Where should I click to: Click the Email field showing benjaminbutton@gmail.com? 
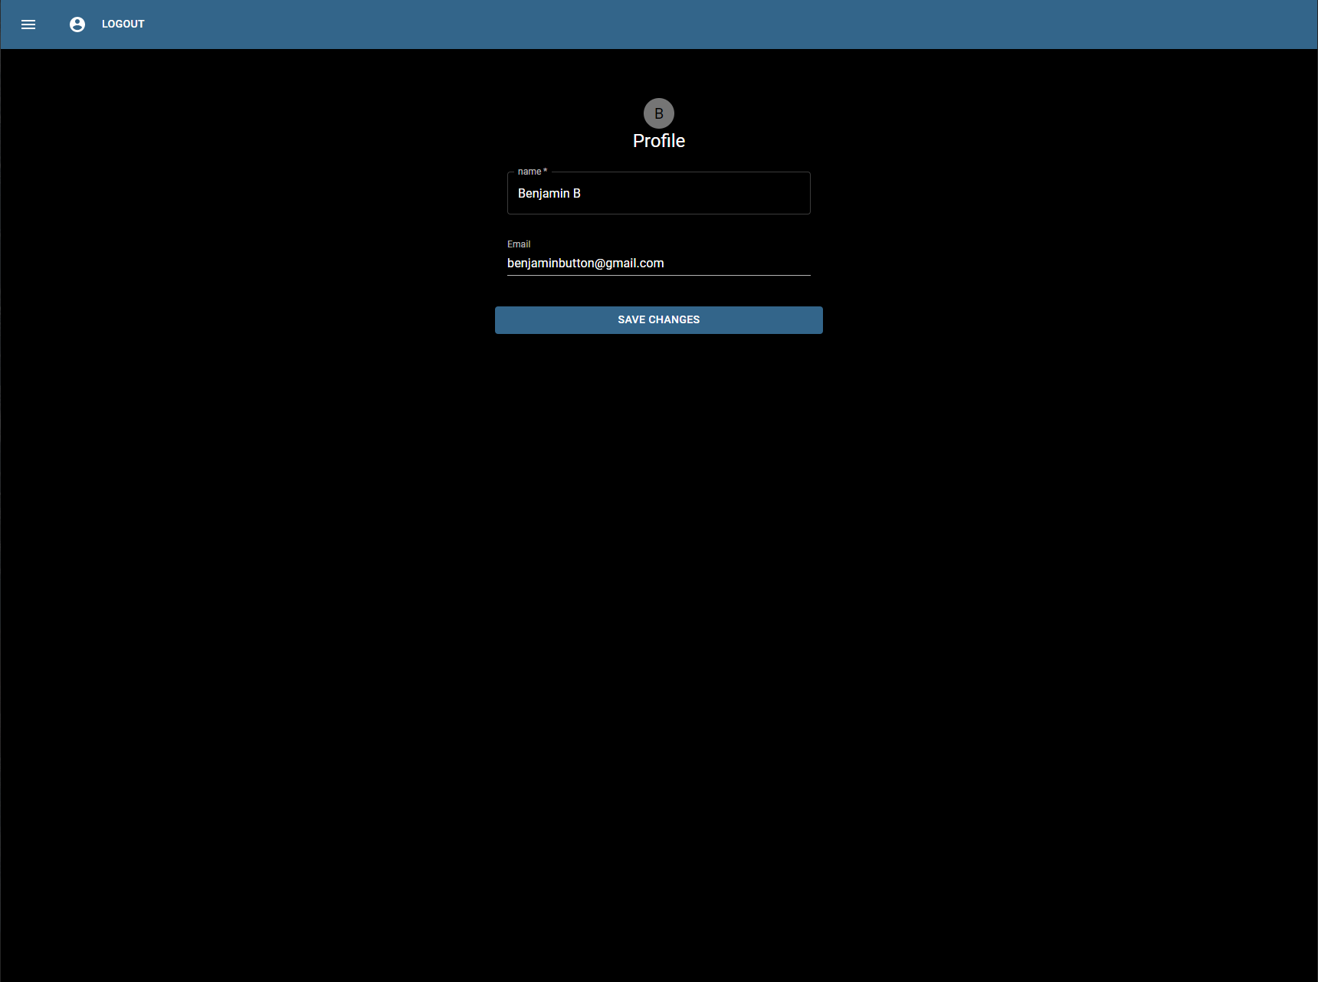pyautogui.click(x=658, y=263)
